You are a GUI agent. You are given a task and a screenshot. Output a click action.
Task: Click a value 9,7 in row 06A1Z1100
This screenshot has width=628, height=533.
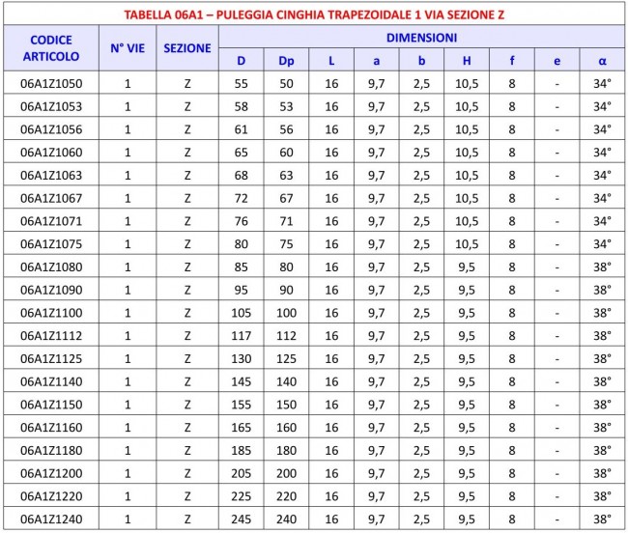point(377,313)
